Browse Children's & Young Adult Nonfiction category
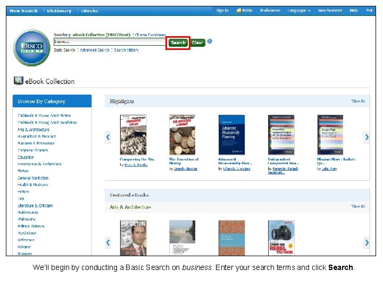This screenshot has width=383, height=287. point(47,123)
